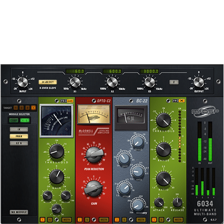Choose the EZ G module button
224x224 pixels.
pyautogui.click(x=19, y=143)
